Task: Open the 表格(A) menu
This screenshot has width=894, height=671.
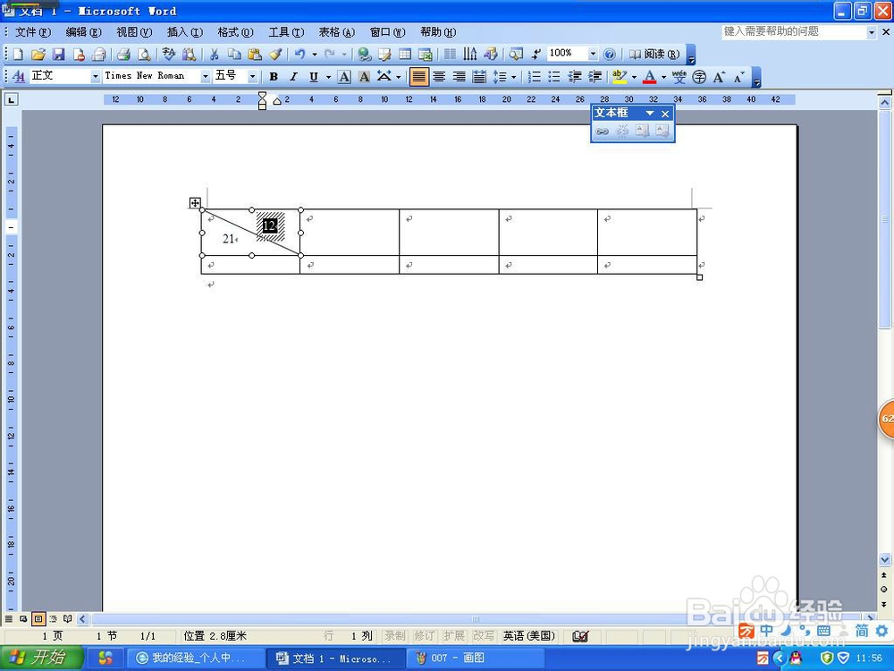Action: point(336,32)
